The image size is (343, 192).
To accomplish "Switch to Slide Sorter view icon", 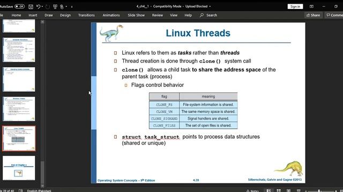I will click(279, 191).
